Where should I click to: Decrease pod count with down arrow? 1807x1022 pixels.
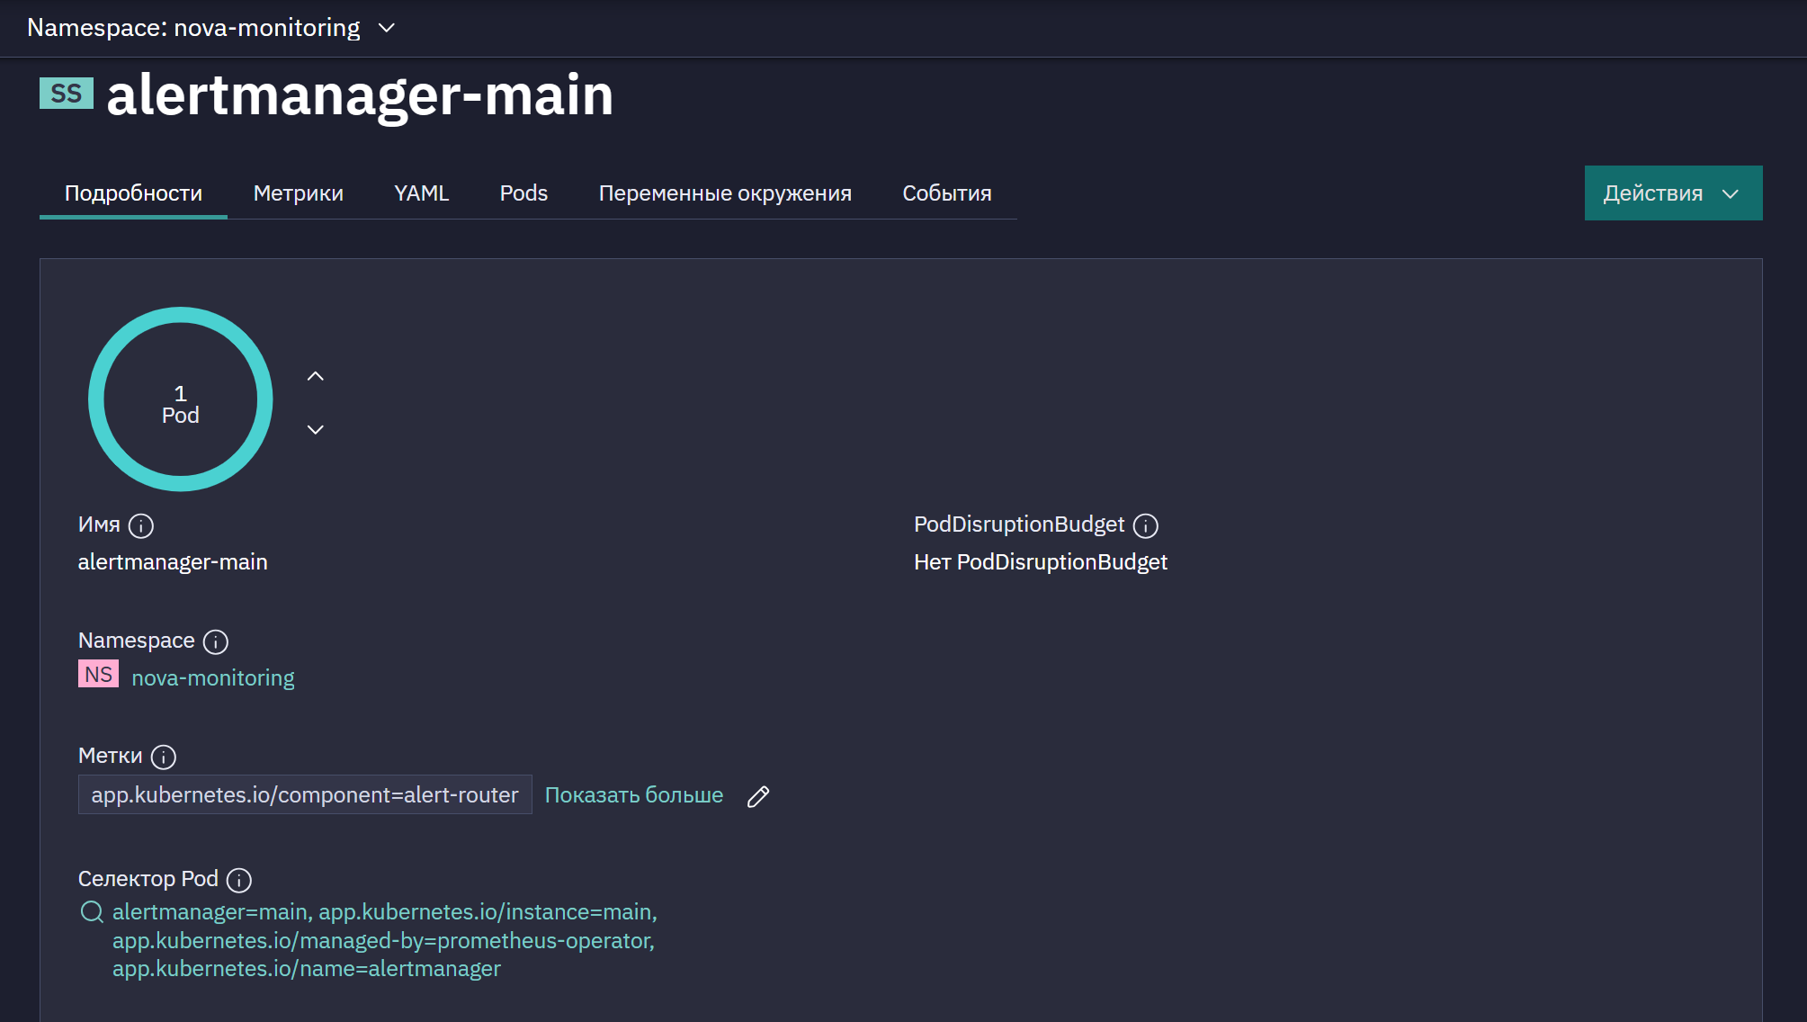pos(315,429)
